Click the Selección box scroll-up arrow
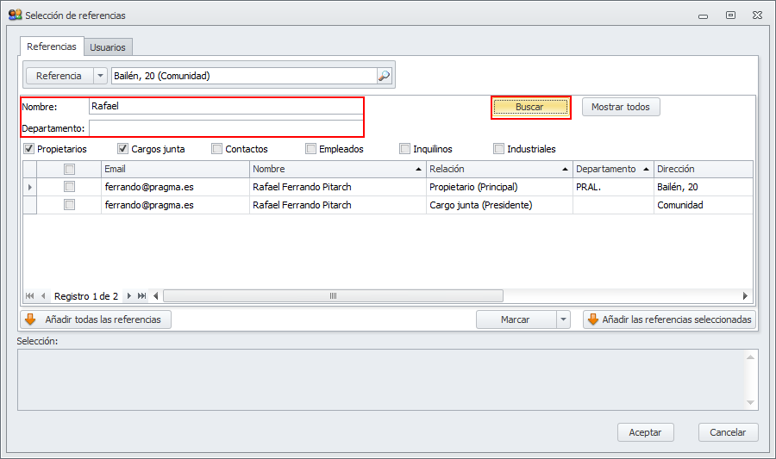 point(750,357)
